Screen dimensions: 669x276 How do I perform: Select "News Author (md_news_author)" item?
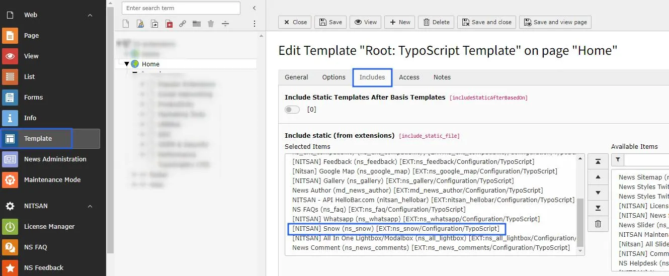[417, 191]
